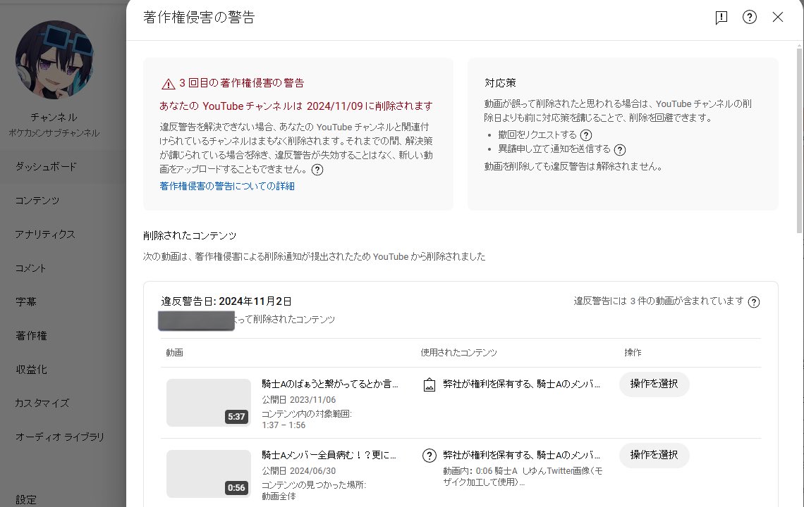804x507 pixels.
Task: Click 公開日 2024/06/30 text
Action: click(299, 470)
